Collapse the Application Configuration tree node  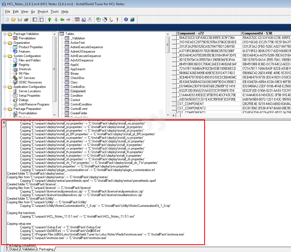click(x=5, y=87)
